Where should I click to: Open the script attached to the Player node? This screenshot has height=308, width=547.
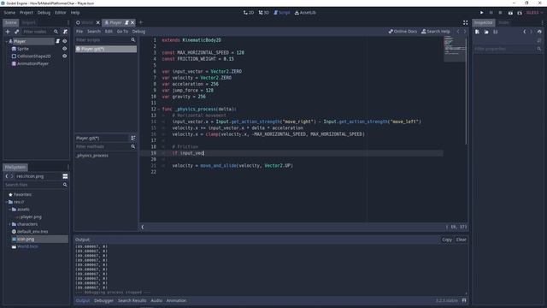coord(57,41)
